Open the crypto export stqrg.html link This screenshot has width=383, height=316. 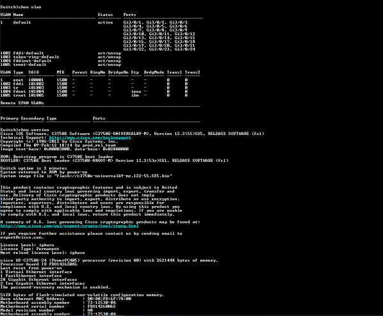click(x=69, y=226)
